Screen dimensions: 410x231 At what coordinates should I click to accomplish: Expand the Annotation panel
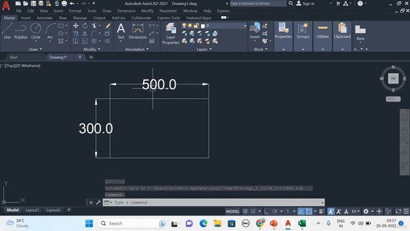point(136,49)
